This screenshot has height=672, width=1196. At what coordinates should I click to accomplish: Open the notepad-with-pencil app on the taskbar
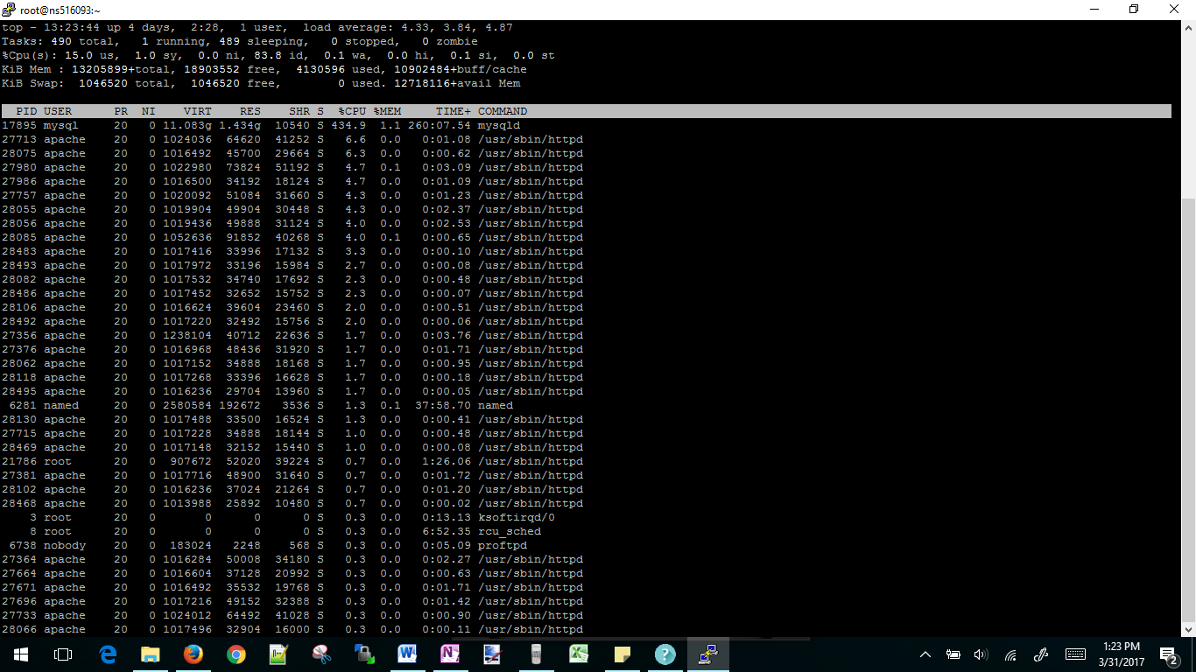click(x=279, y=654)
